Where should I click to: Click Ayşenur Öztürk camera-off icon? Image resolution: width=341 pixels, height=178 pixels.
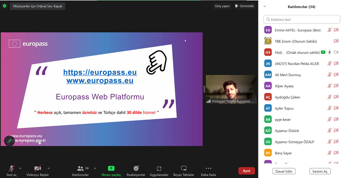click(x=336, y=131)
